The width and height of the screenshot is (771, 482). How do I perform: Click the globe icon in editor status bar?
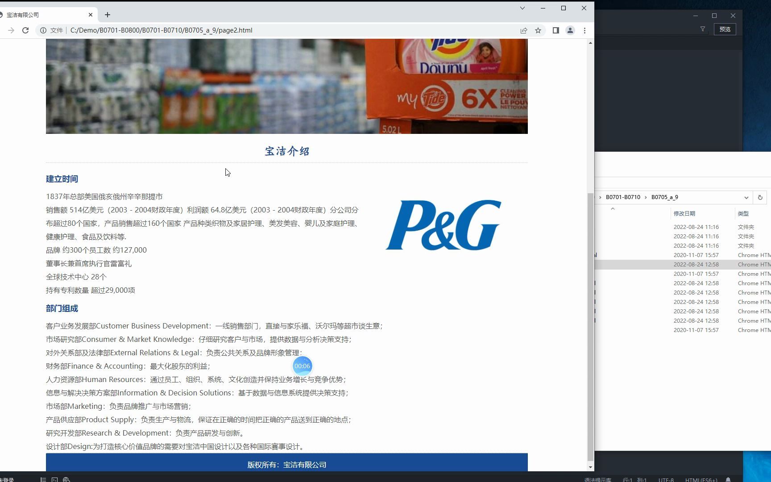66,479
